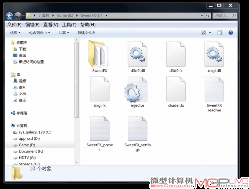Viewport: 249px width, 189px height.
Task: Select the d3d9.dll file icon
Action: point(137,54)
